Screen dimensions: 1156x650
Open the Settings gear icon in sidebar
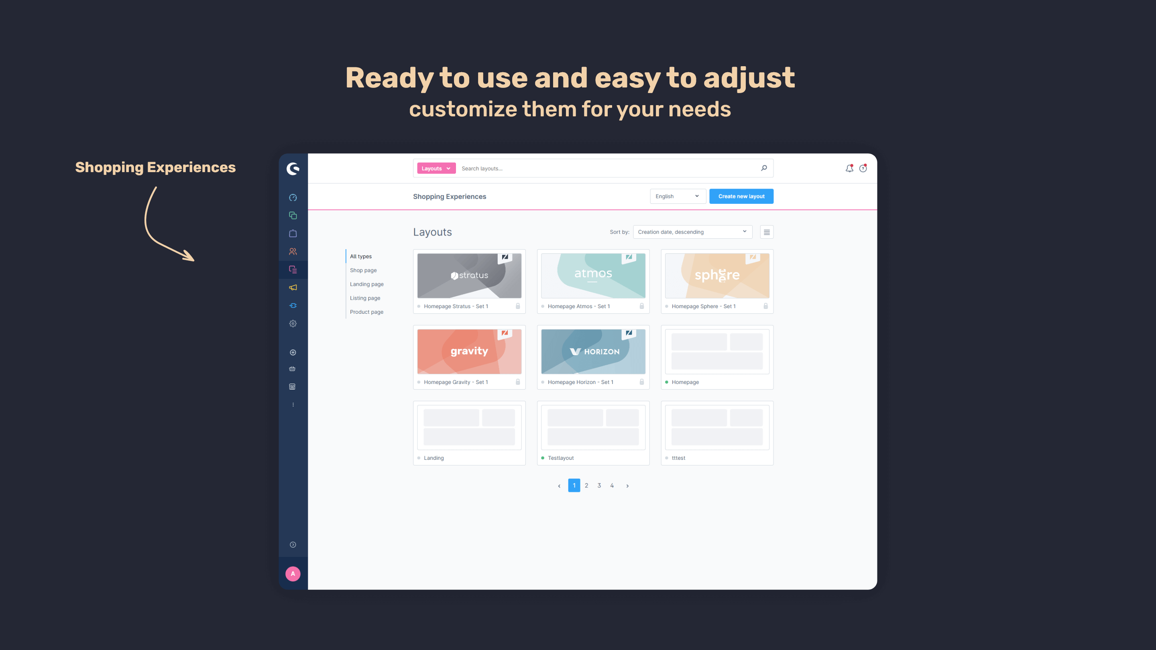click(293, 323)
